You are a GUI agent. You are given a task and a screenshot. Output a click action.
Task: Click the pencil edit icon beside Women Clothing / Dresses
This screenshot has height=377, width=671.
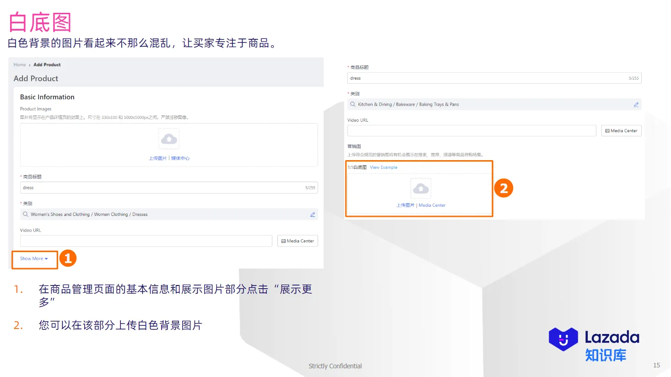tap(313, 214)
